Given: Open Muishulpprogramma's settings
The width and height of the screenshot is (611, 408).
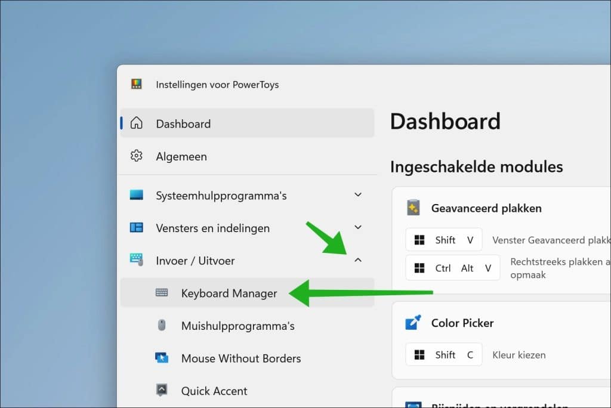Looking at the screenshot, I should [x=247, y=326].
